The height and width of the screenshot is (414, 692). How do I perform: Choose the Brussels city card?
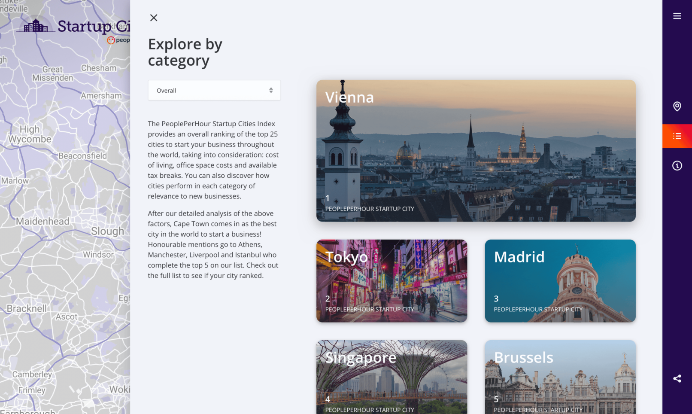560,377
